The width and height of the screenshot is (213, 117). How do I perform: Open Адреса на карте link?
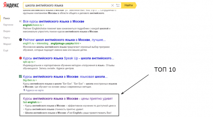tap(35, 90)
